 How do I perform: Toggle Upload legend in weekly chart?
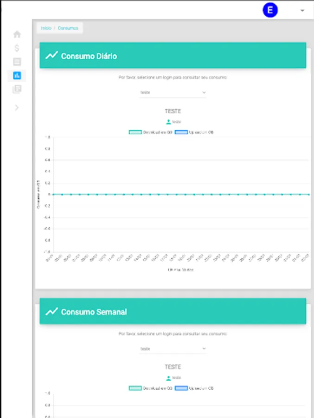point(194,388)
